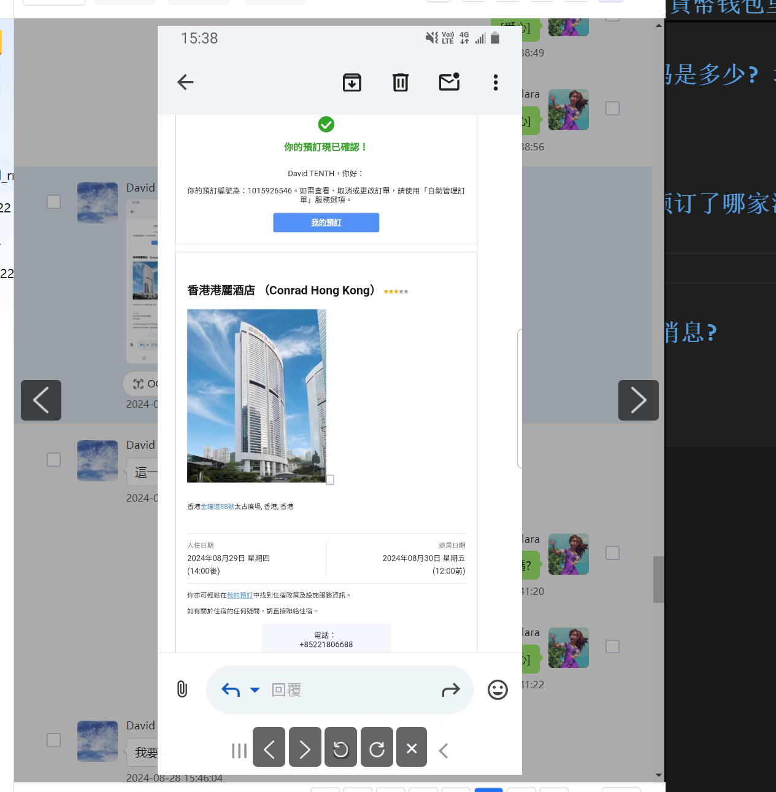776x792 pixels.
Task: Open the emoji picker smiley icon
Action: click(x=497, y=689)
